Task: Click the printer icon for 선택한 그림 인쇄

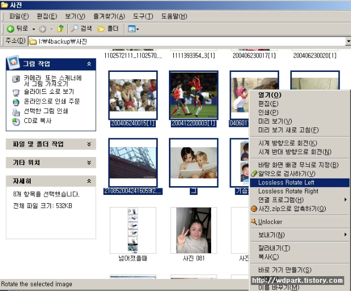Action: (x=16, y=112)
